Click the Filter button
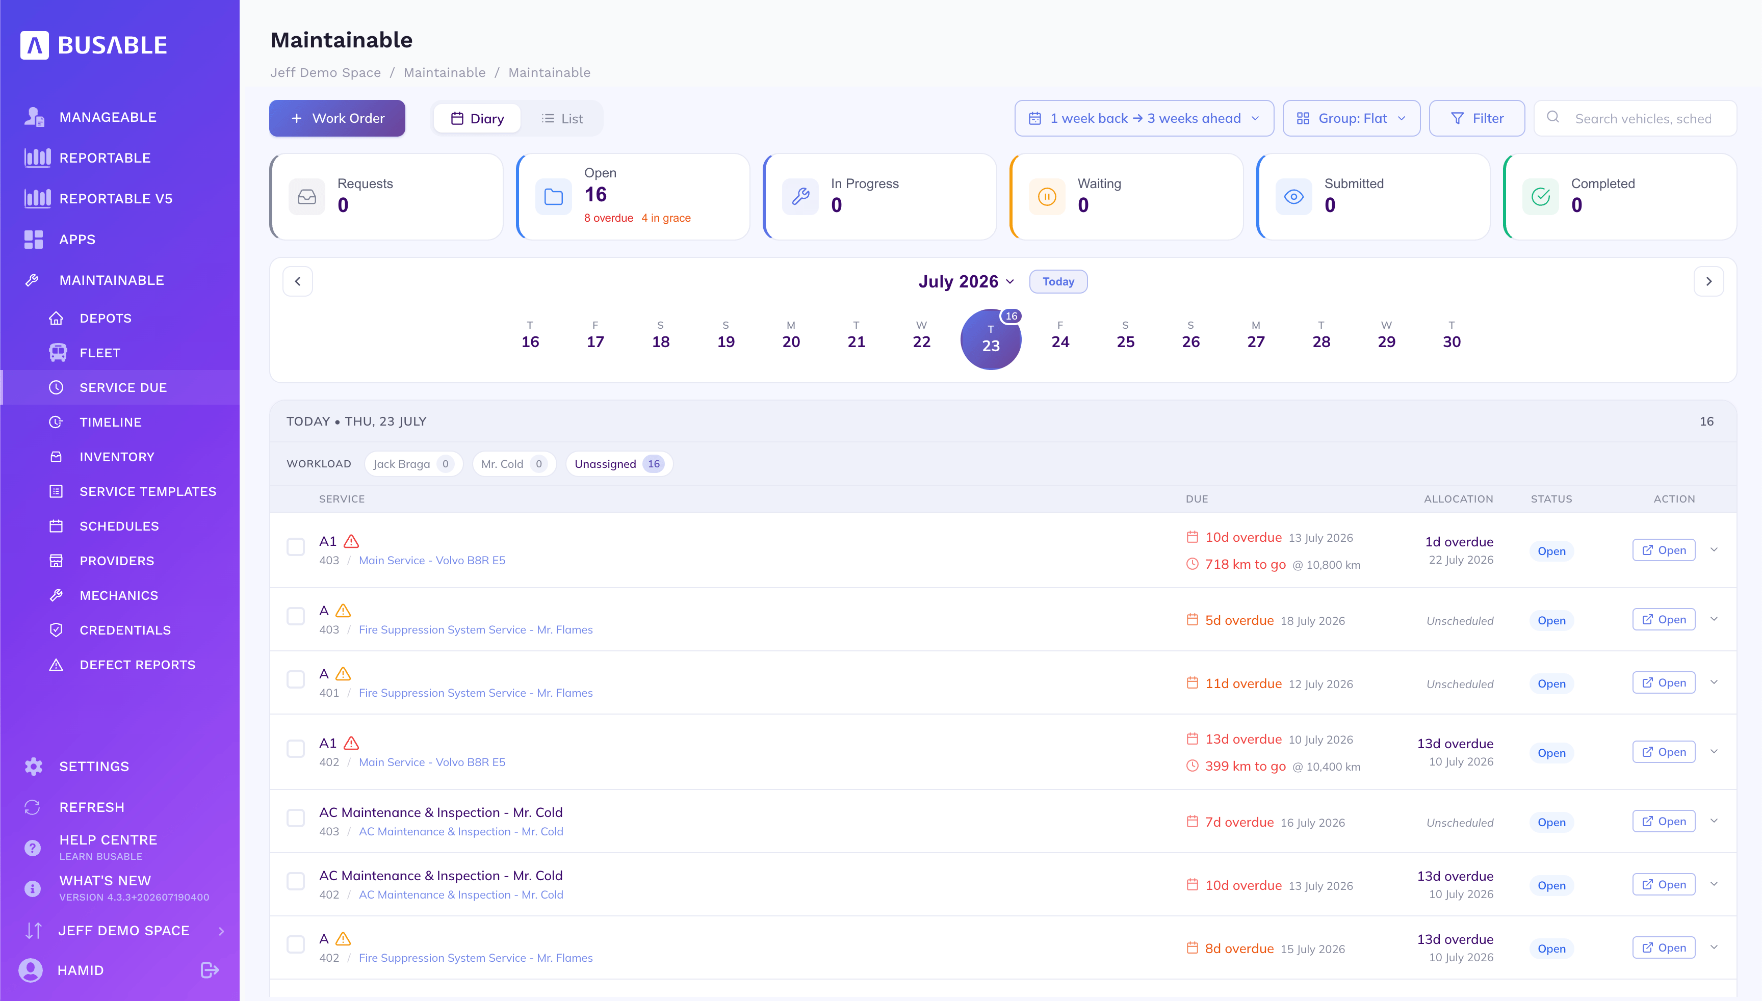This screenshot has height=1001, width=1762. 1476,118
